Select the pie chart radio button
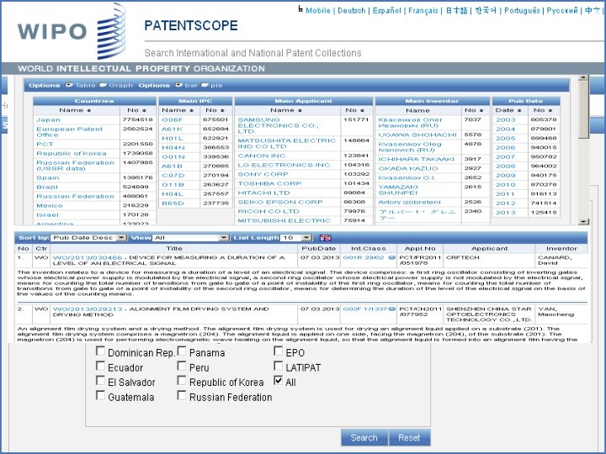The height and width of the screenshot is (454, 606). [x=205, y=85]
